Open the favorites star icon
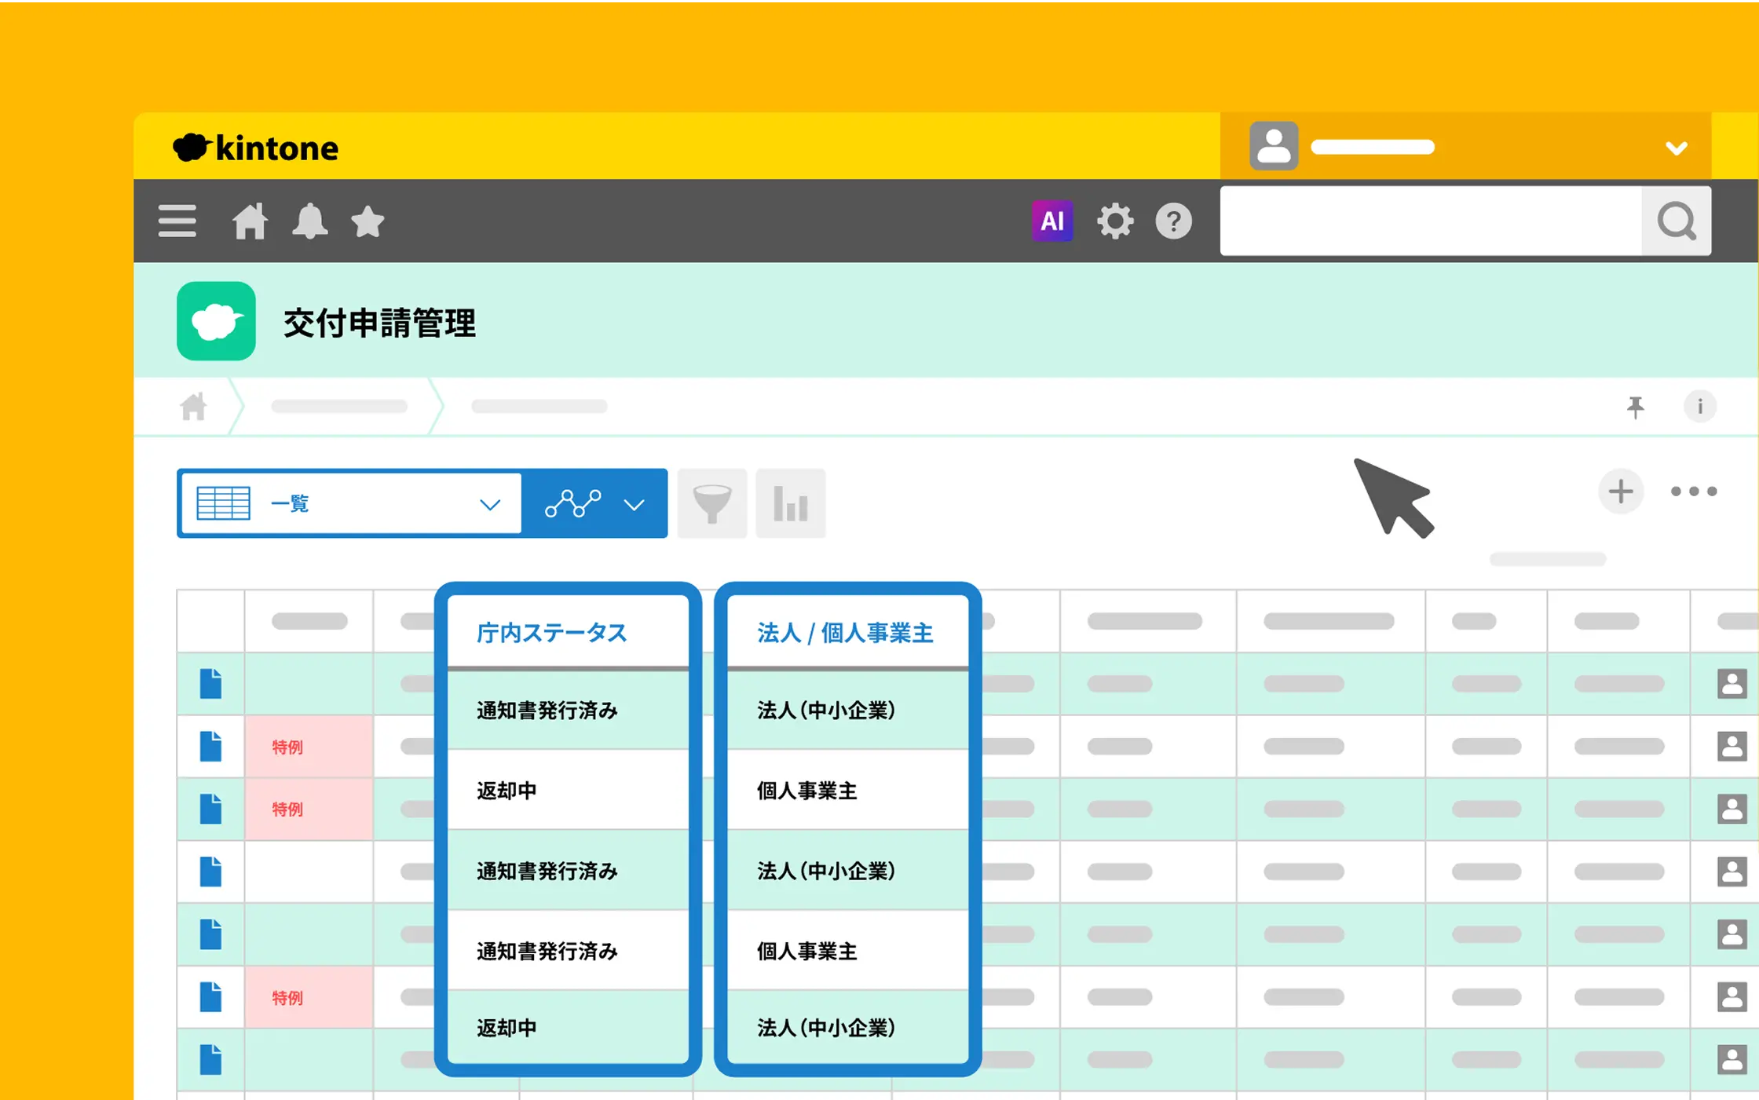Viewport: 1759px width, 1100px height. point(368,221)
